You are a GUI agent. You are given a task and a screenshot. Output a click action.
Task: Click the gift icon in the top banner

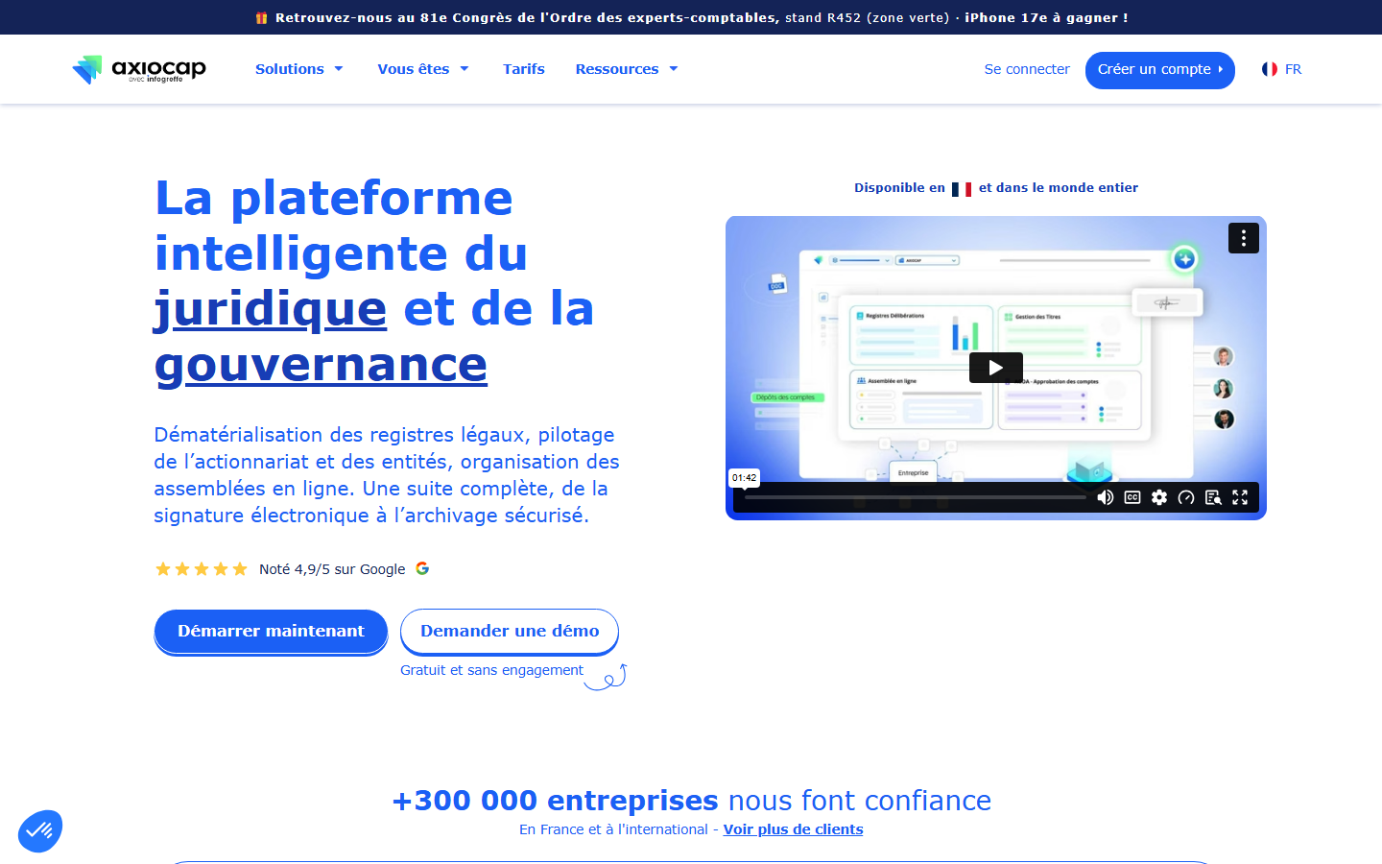(x=261, y=17)
